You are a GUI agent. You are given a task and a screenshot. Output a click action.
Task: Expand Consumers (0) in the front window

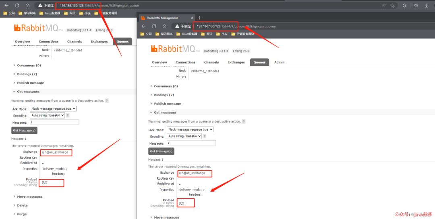164,86
